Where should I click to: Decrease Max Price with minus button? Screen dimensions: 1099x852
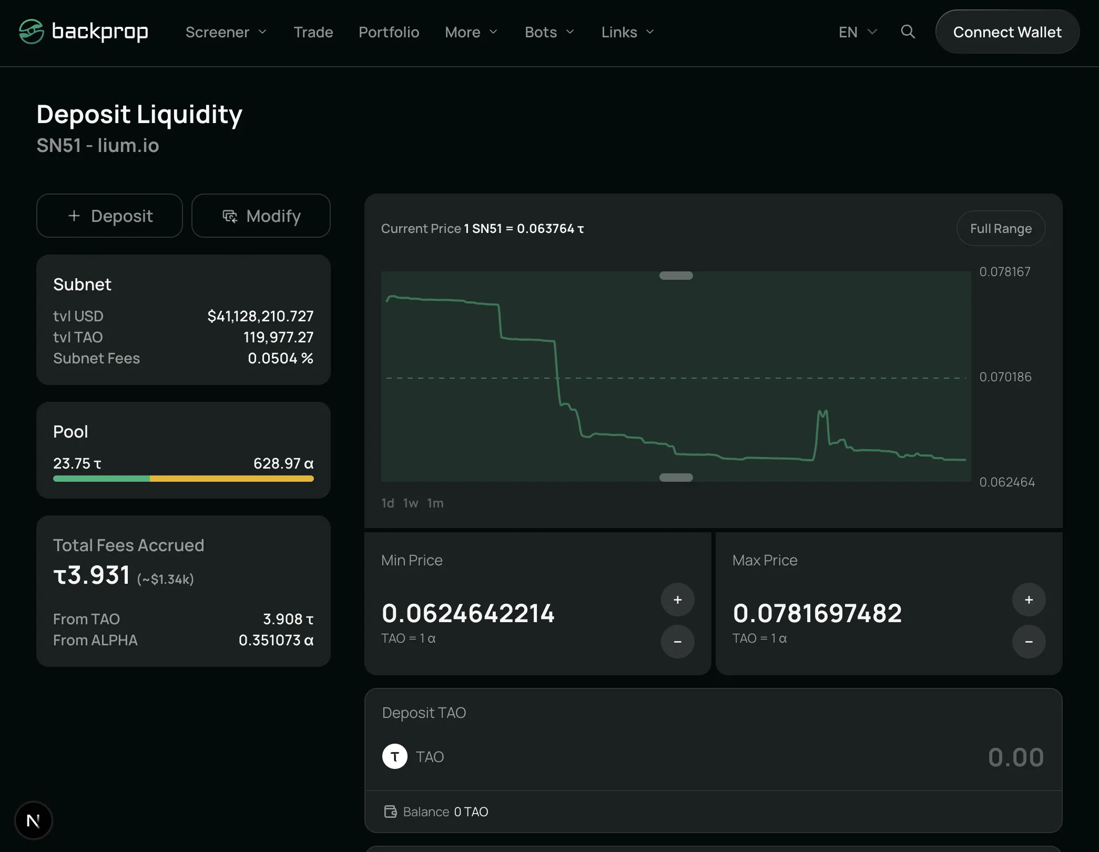pos(1029,642)
